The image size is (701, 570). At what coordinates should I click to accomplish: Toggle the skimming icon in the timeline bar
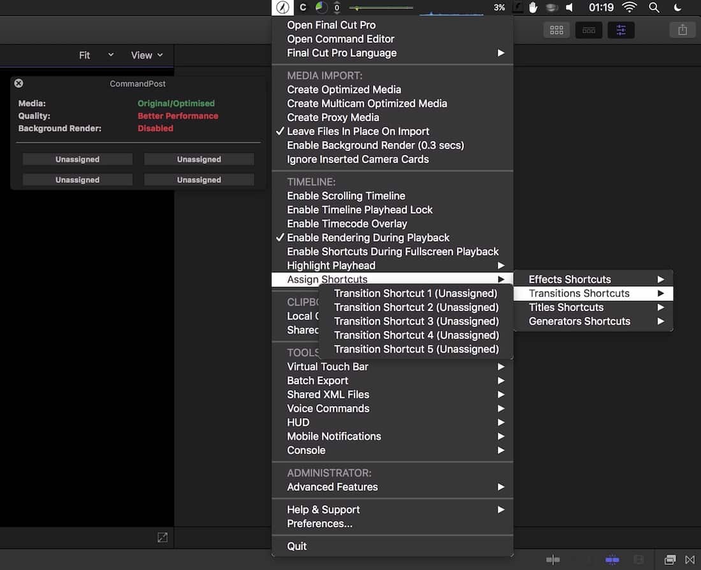click(x=553, y=560)
